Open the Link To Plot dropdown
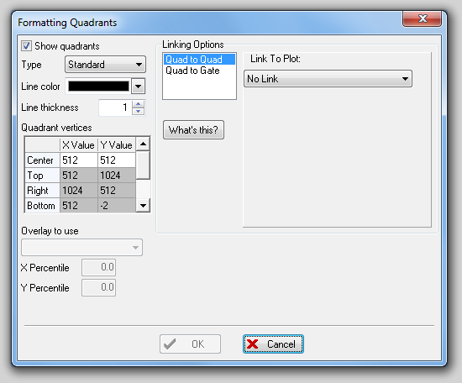Screen dimensions: 462x383 328,79
